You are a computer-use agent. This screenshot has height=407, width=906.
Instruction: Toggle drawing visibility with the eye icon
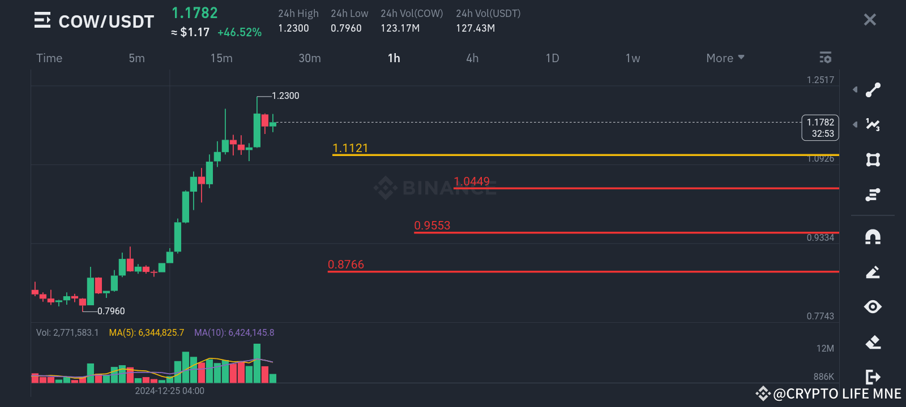pos(873,307)
